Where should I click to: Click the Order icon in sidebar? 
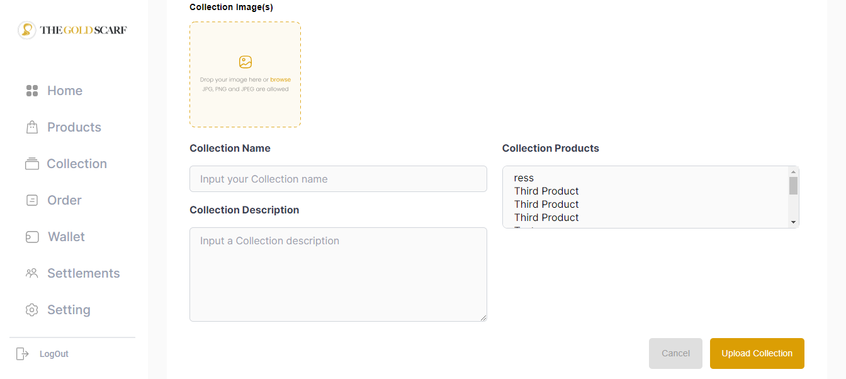pos(32,200)
